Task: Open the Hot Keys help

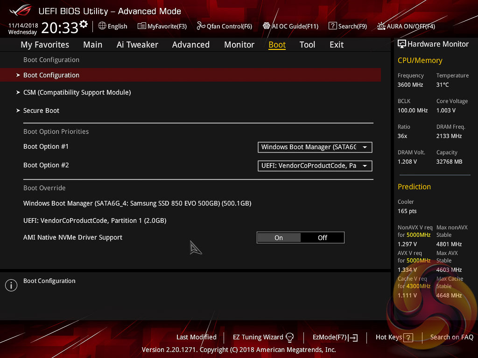Action: coord(394,337)
